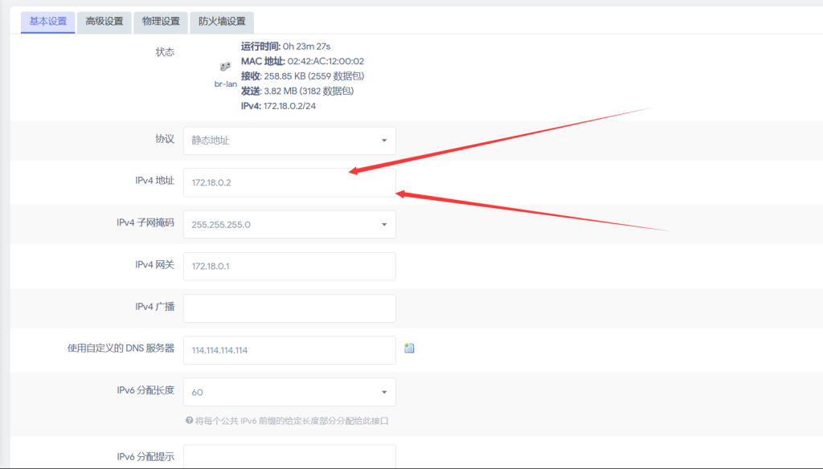Screen dimensions: 823x469
Task: Open the 高级设置 tab
Action: (x=104, y=22)
